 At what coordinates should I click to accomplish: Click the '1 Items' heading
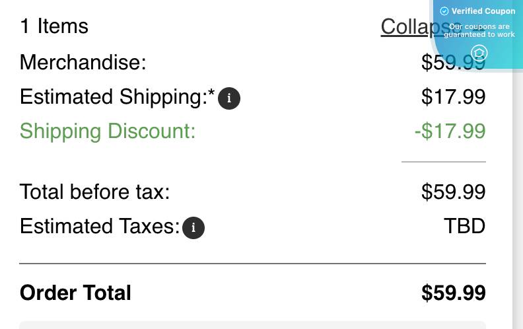[x=54, y=26]
